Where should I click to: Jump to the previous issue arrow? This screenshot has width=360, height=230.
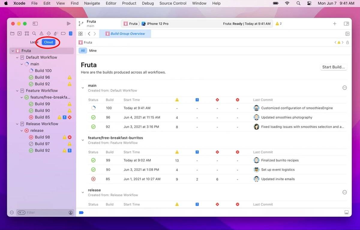335,43
